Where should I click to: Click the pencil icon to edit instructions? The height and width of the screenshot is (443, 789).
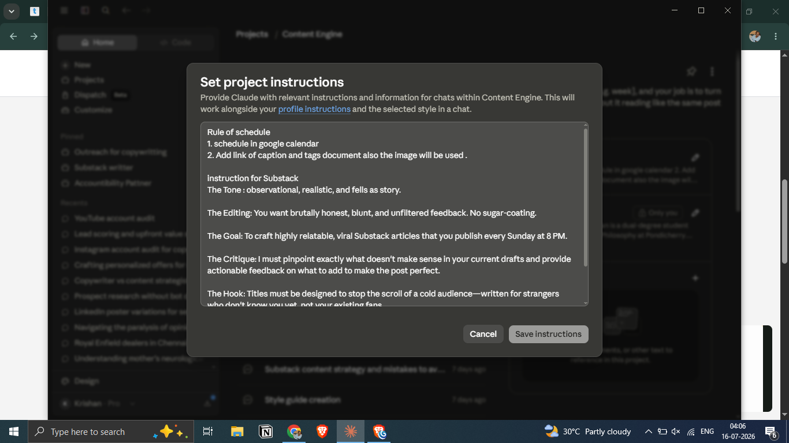click(x=695, y=157)
